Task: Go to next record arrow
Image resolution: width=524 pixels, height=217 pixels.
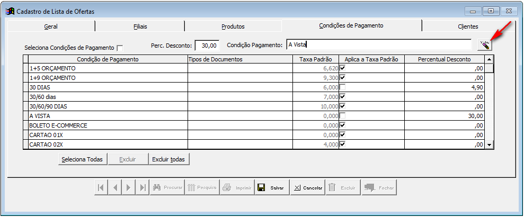Action: pyautogui.click(x=129, y=187)
